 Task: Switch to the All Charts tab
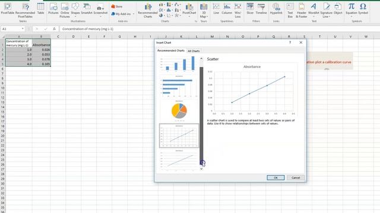194,51
